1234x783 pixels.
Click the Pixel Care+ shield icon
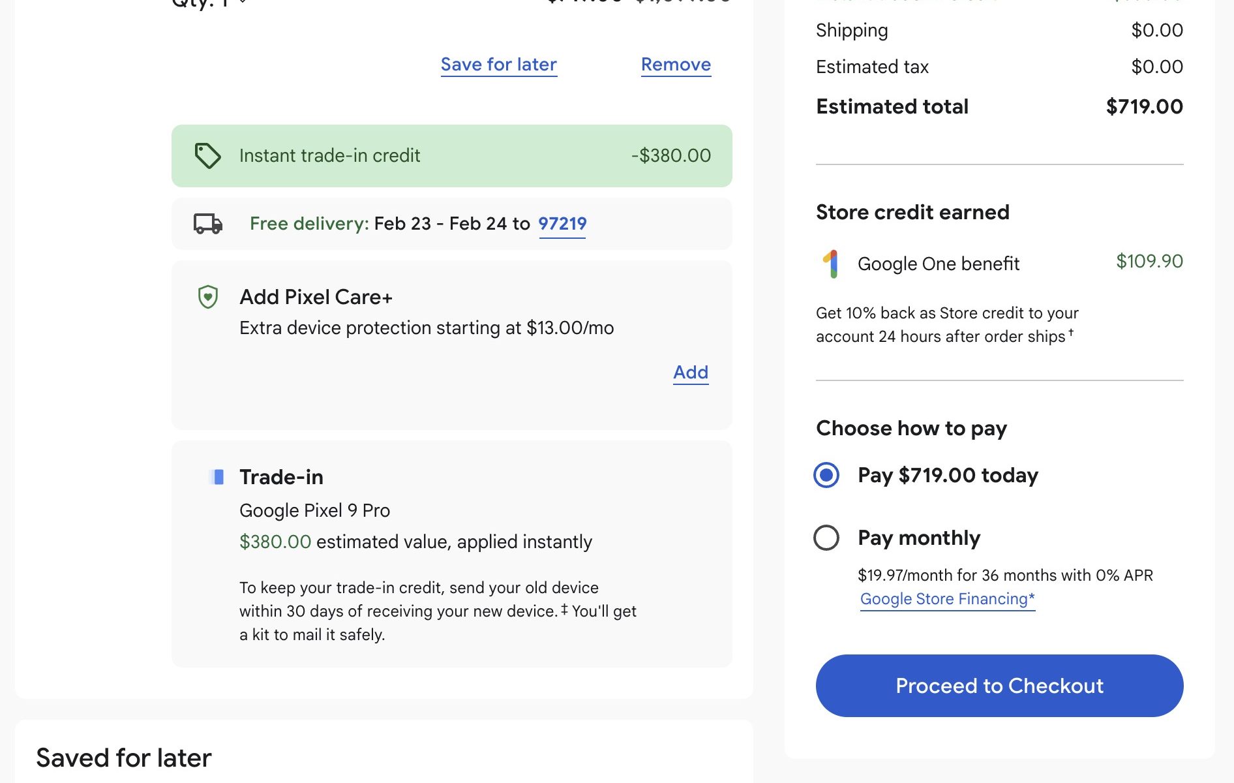pos(207,297)
